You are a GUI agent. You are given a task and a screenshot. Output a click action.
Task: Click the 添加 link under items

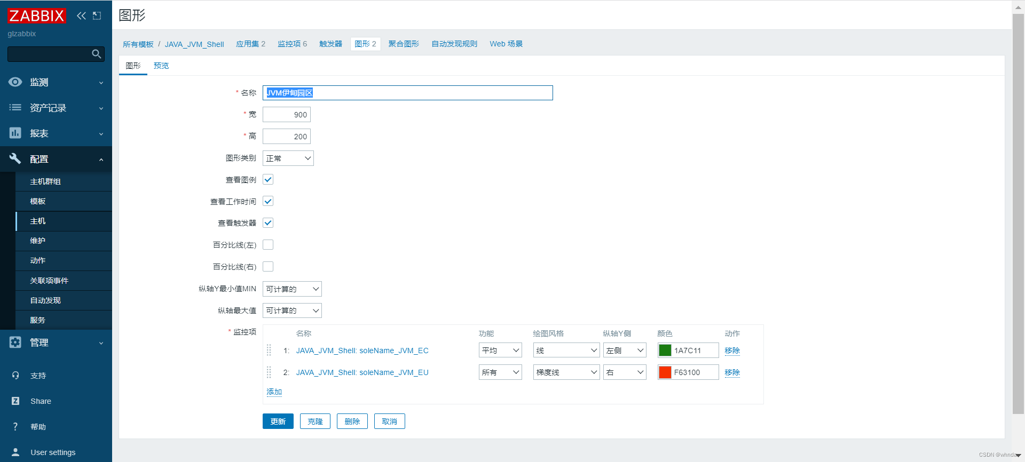click(x=274, y=392)
